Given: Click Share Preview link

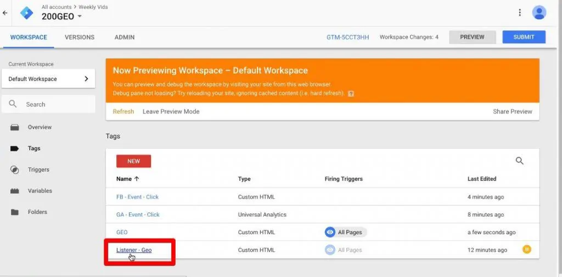Looking at the screenshot, I should click(x=513, y=111).
